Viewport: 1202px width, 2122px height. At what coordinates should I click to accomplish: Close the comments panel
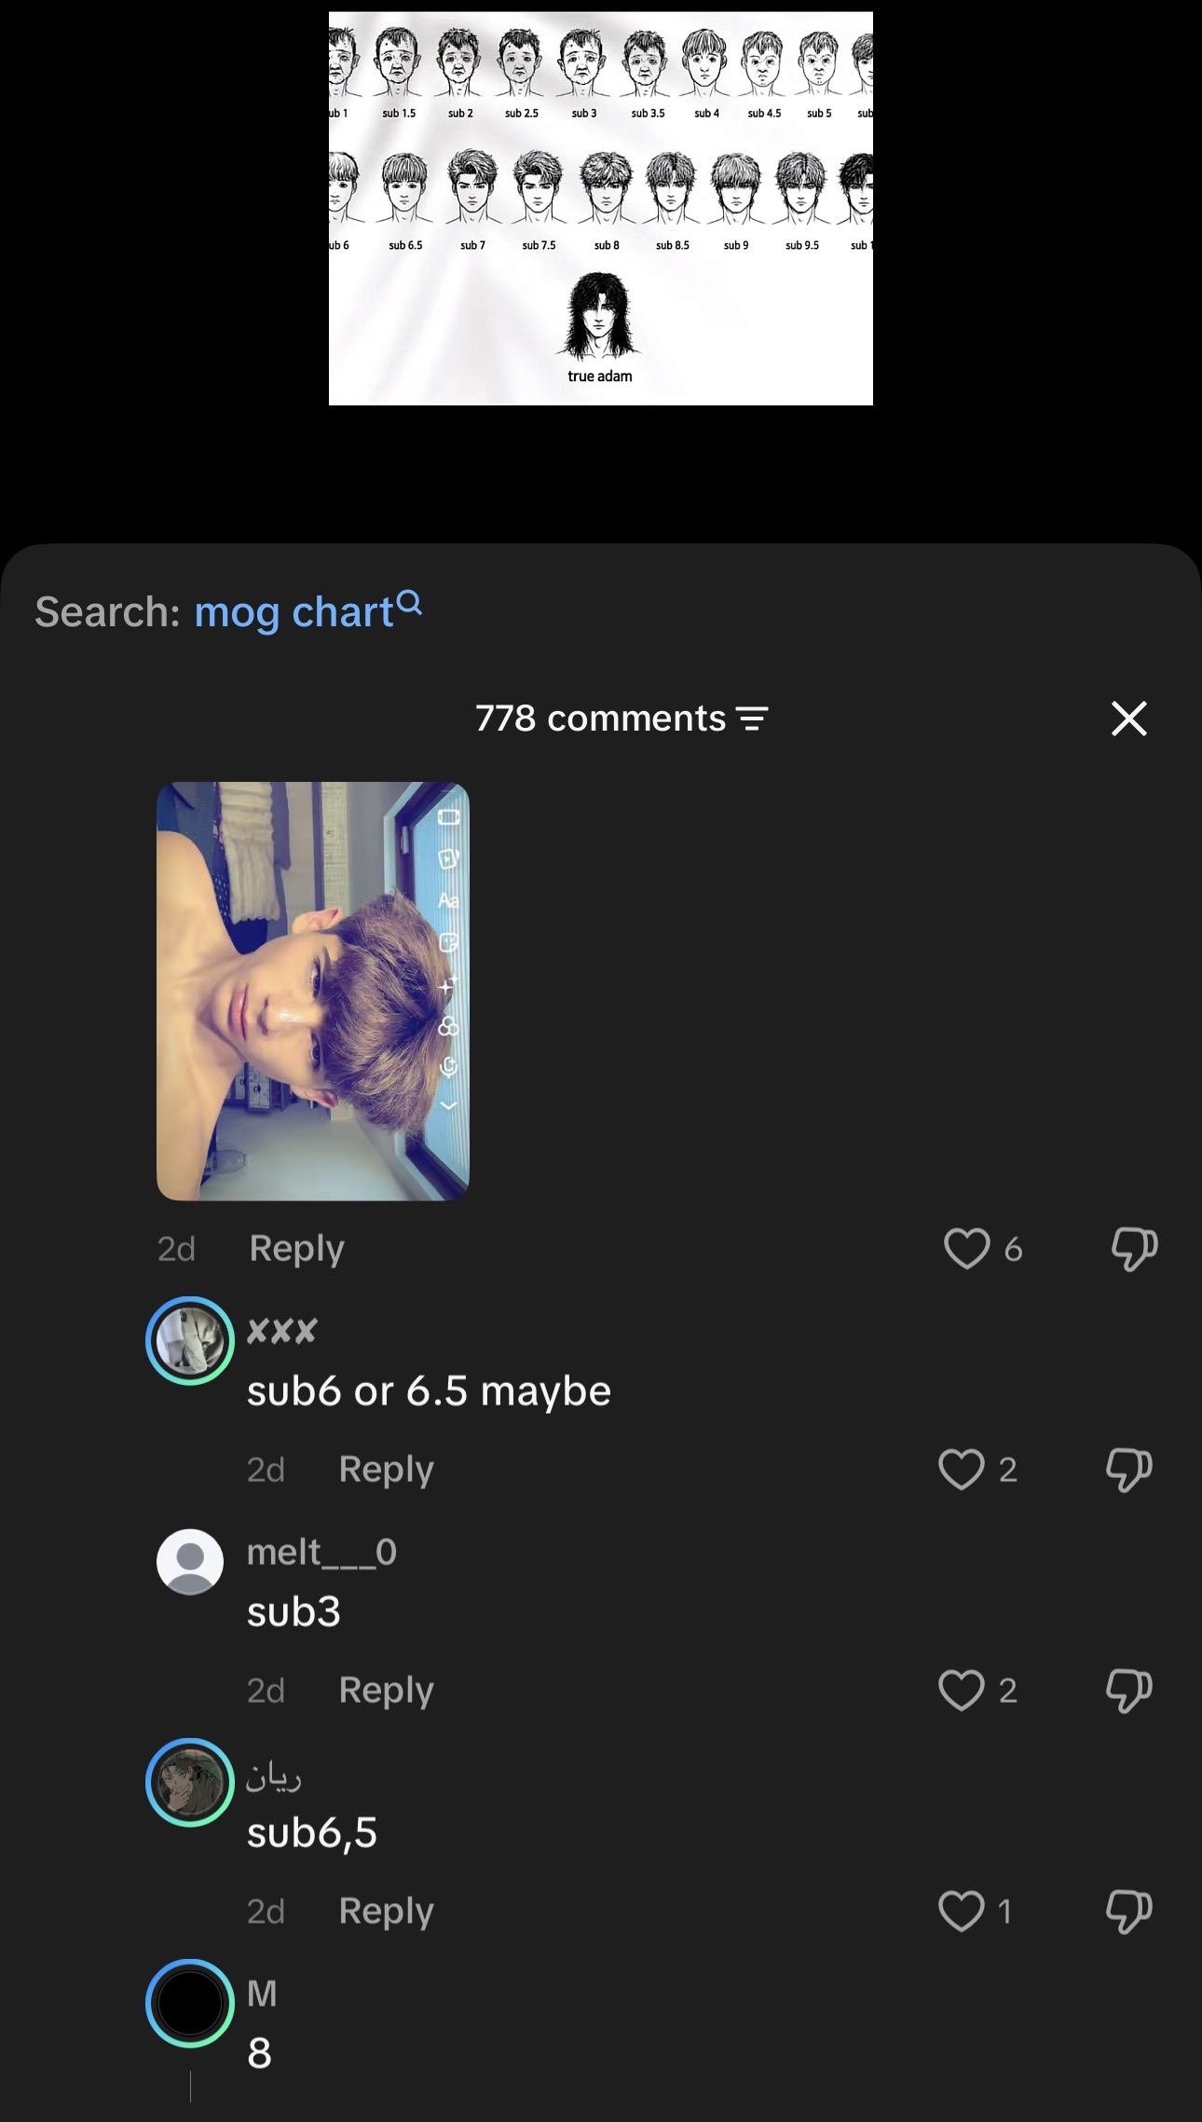pos(1129,719)
